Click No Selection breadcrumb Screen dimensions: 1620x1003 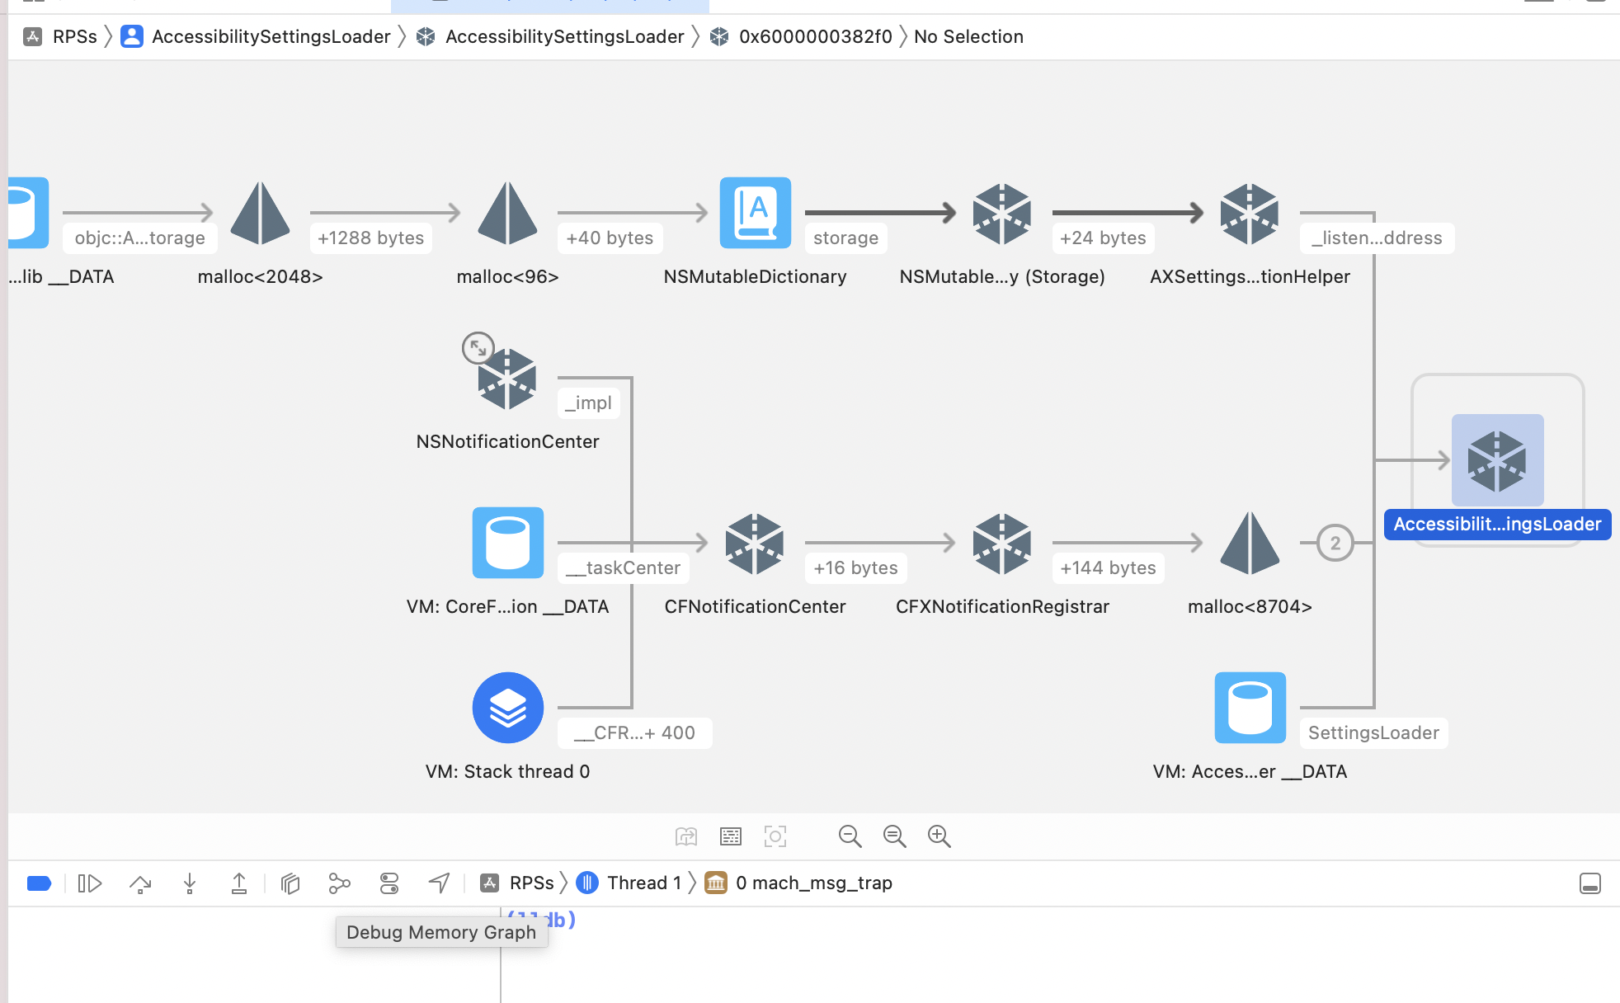pyautogui.click(x=968, y=37)
